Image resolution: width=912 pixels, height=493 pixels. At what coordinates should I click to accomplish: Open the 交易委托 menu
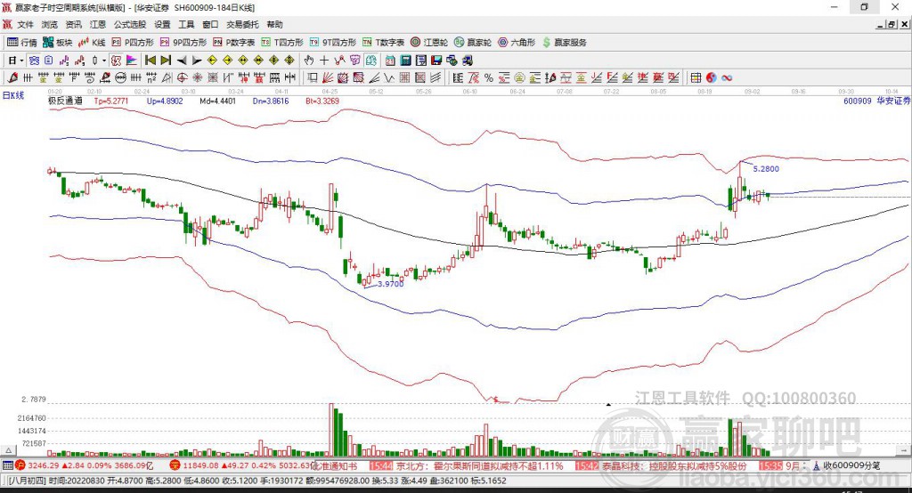pyautogui.click(x=242, y=24)
